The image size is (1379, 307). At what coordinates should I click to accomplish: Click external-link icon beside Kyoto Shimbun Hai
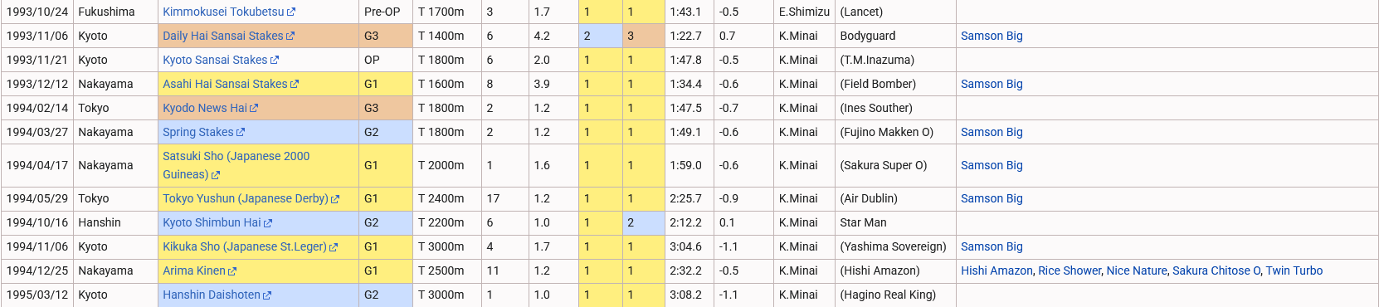pyautogui.click(x=268, y=223)
